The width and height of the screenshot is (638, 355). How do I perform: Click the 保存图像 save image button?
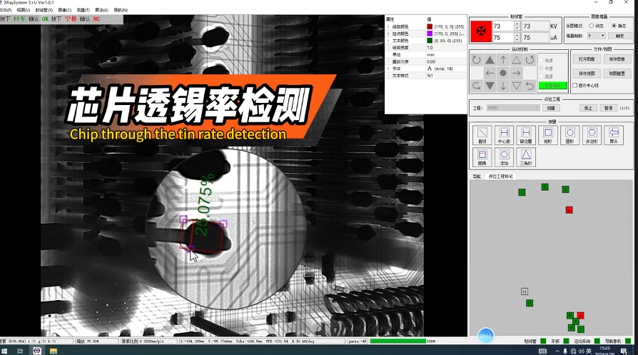(617, 59)
